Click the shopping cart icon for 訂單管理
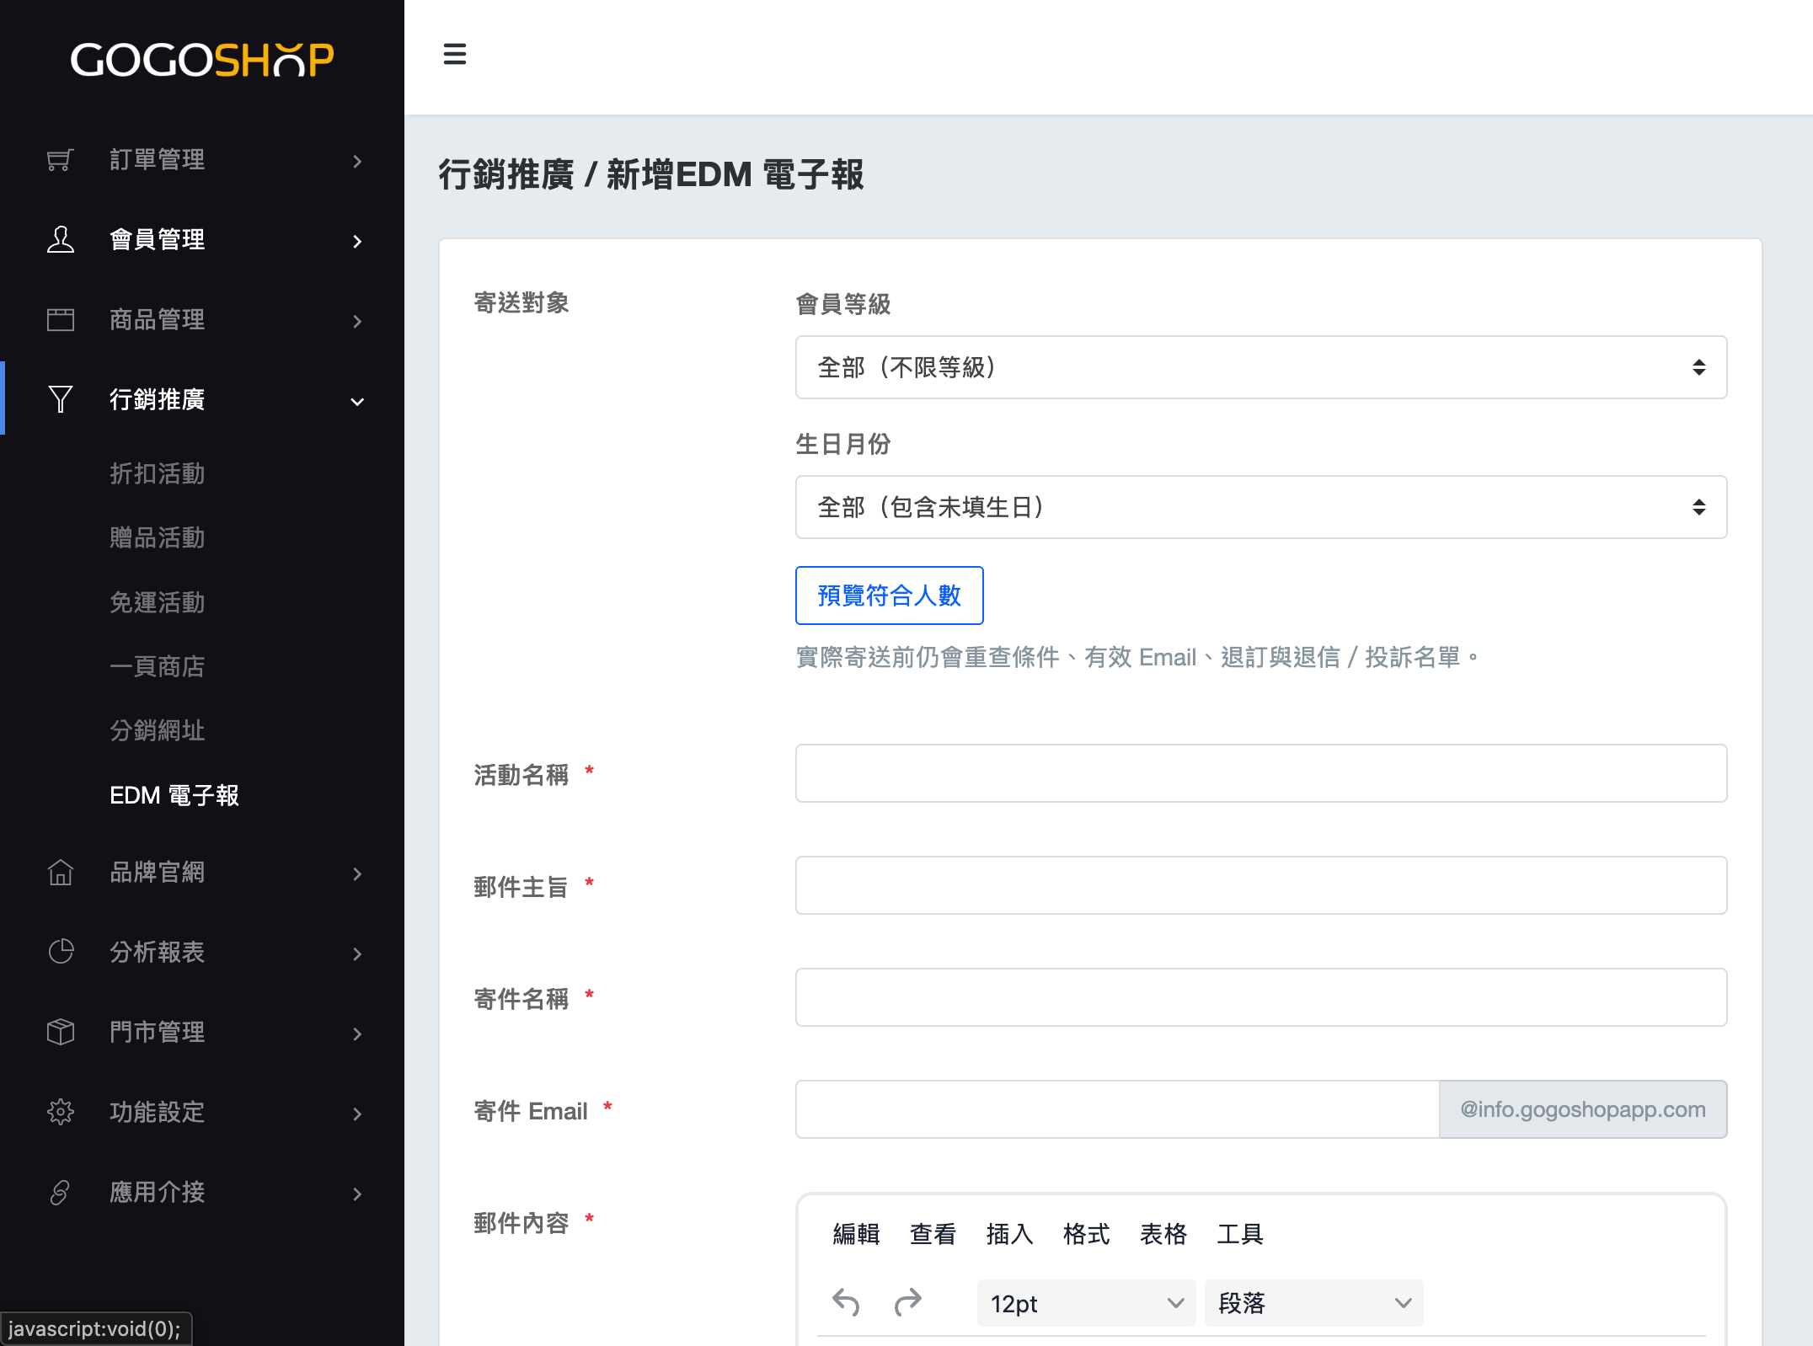Screen dimensions: 1813x1346 [60, 160]
